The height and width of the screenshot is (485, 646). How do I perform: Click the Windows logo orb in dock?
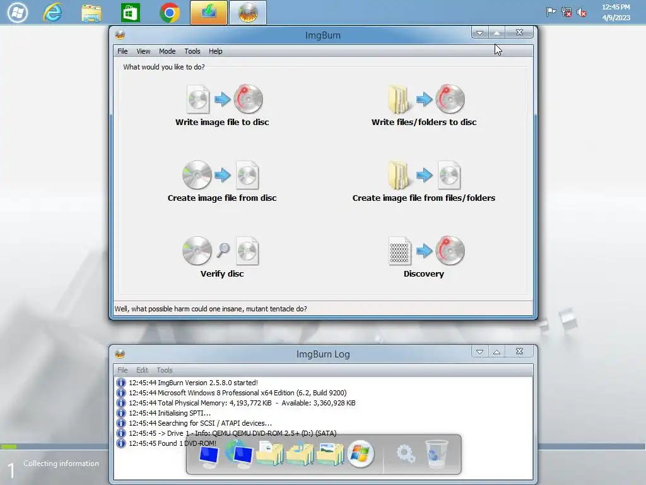(360, 453)
